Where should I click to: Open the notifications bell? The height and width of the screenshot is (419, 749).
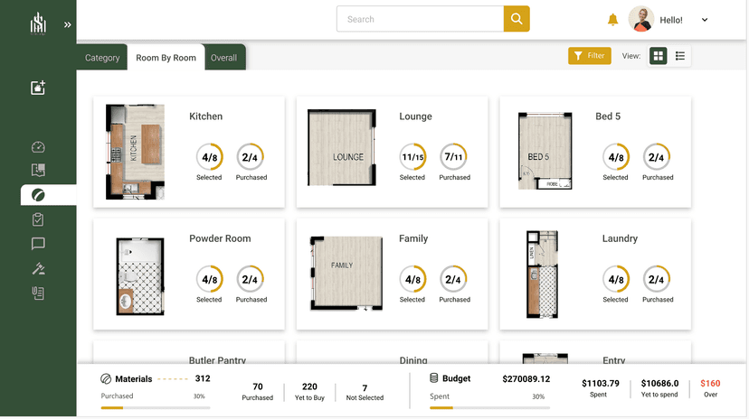tap(613, 20)
